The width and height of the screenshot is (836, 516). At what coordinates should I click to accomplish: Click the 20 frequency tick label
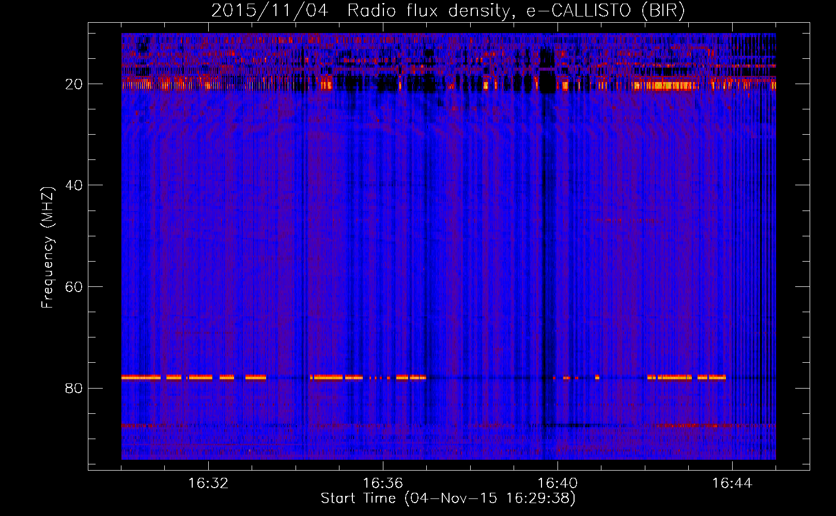pyautogui.click(x=74, y=84)
